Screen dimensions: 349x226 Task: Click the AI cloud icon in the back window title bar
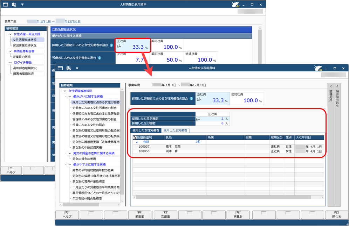tap(235, 5)
